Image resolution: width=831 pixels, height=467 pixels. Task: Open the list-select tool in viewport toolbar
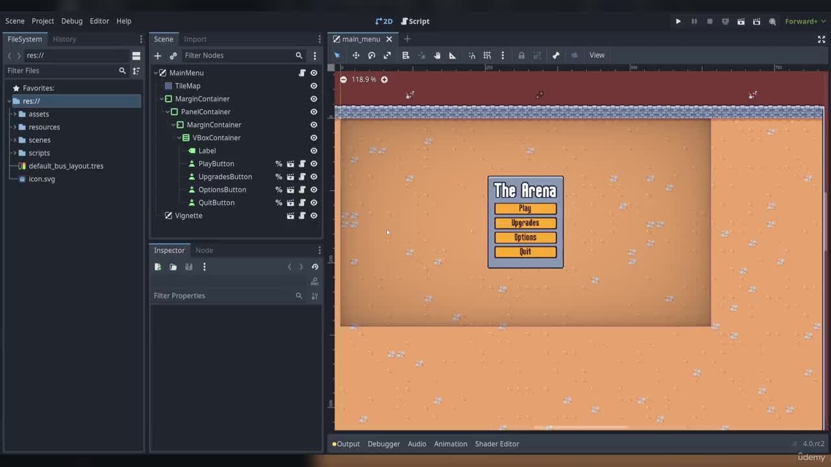pyautogui.click(x=406, y=55)
